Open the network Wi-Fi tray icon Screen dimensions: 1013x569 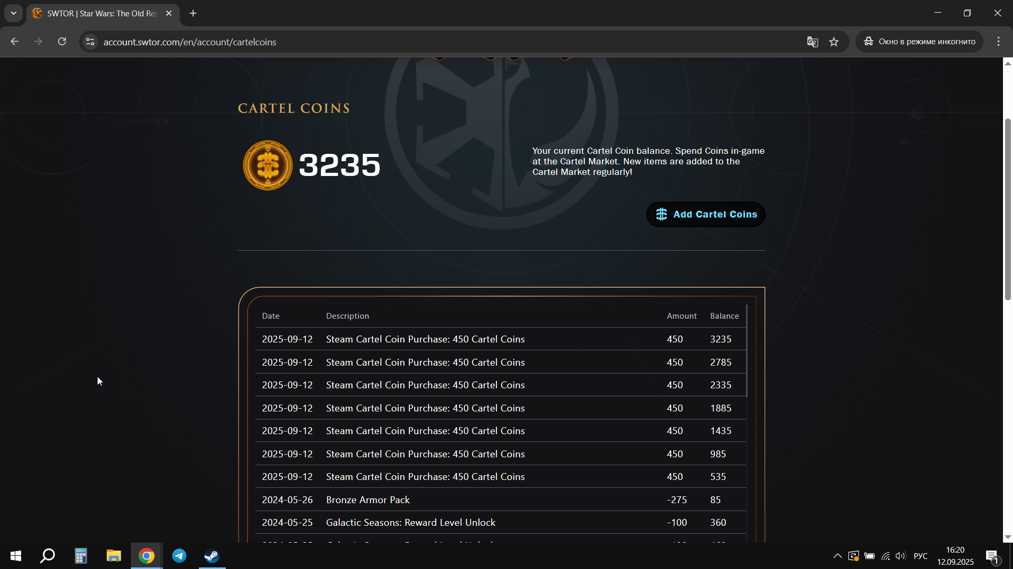(885, 556)
